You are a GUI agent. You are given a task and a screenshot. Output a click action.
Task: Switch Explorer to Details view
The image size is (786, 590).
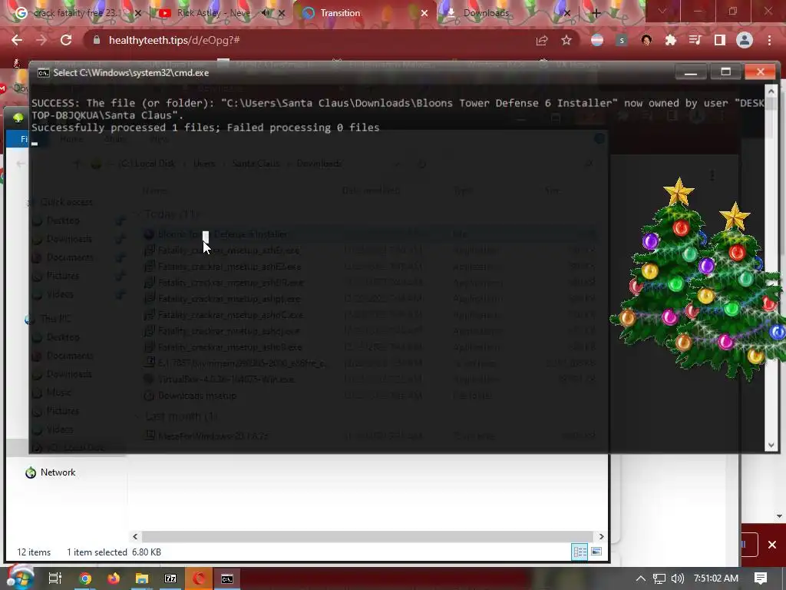tap(580, 552)
